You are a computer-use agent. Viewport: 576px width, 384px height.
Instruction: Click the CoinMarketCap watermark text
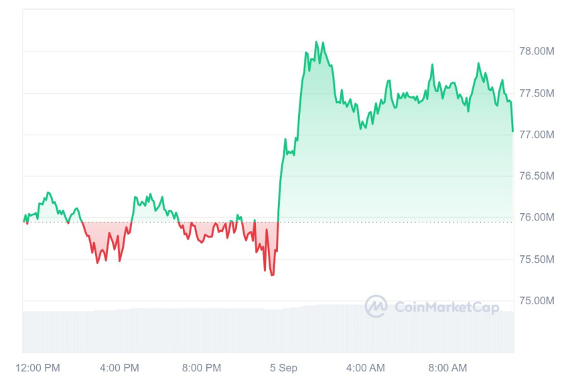447,307
